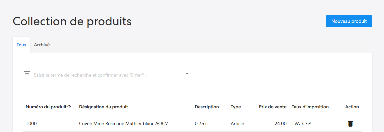Expand the search field dropdown arrow
Screen dimensions: 384x132
coord(187,73)
